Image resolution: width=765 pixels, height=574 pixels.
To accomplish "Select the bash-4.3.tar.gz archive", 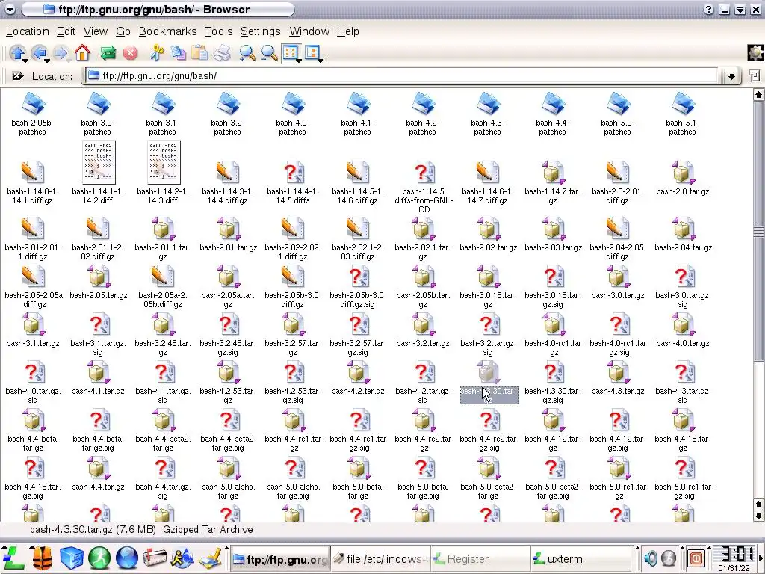I will [617, 378].
